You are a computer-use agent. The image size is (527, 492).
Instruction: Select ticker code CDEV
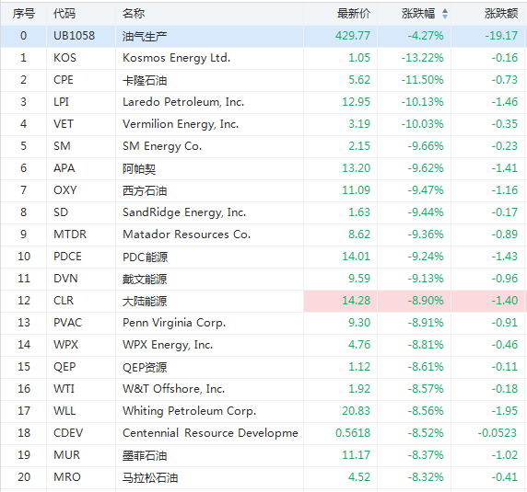point(68,433)
